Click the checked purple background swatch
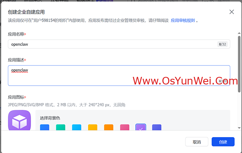The image size is (242, 153). (x=141, y=128)
